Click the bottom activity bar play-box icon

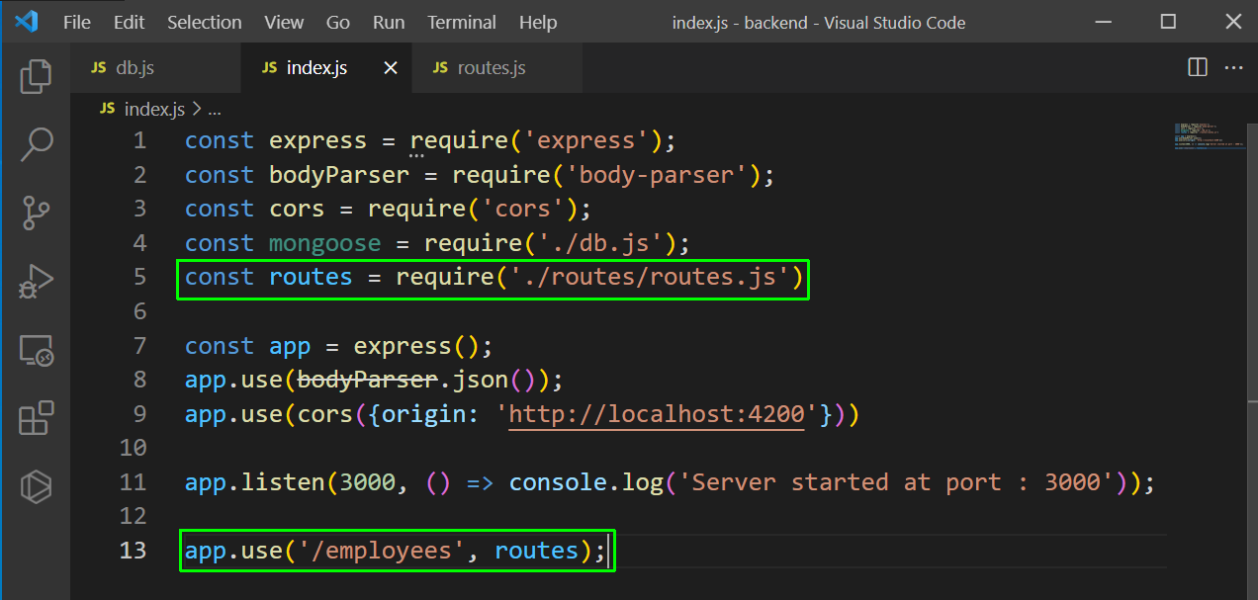(36, 485)
